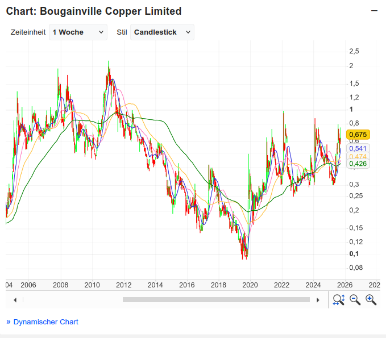Click the 2020 label on time axis
Viewport: 386px width, 338px height.
(x=250, y=285)
